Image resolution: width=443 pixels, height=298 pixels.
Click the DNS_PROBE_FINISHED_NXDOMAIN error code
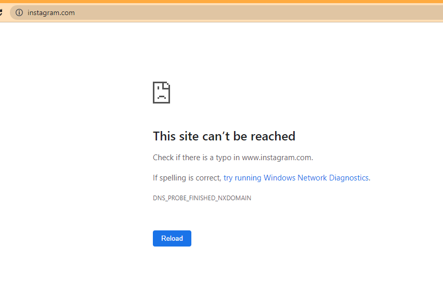tap(202, 198)
